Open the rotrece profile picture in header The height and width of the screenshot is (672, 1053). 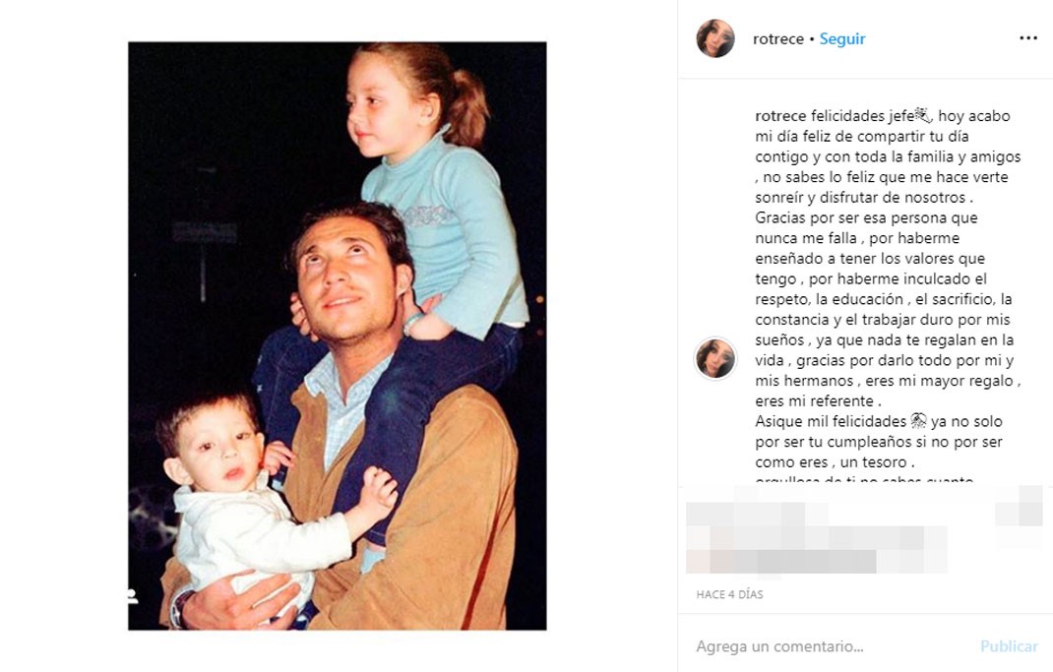coord(715,38)
